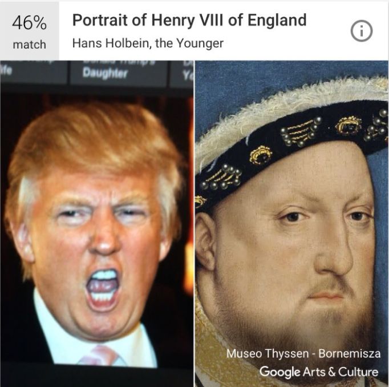This screenshot has height=387, width=389.
Task: Click the "Arts & Culture" text in the watermark
Action: tap(341, 372)
